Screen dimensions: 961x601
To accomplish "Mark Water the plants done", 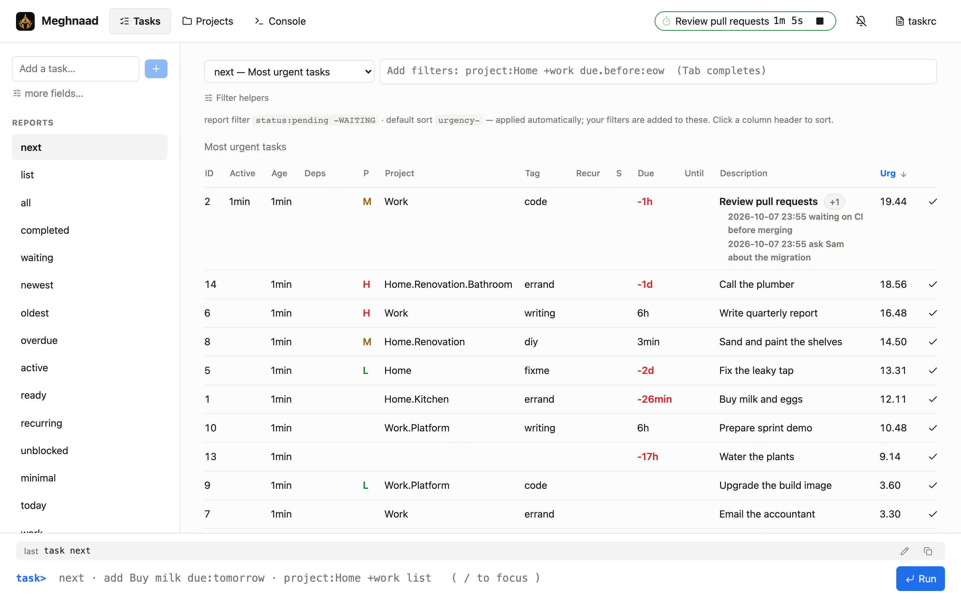I will click(x=933, y=456).
